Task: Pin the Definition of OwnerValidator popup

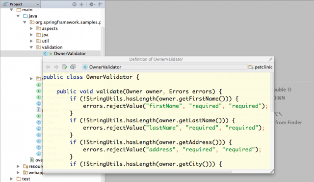Action: tap(270, 59)
